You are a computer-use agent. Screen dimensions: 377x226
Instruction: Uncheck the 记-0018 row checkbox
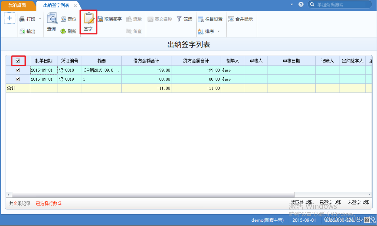pyautogui.click(x=18, y=70)
